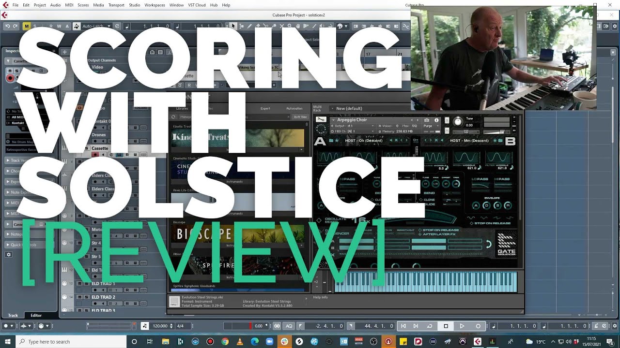Select the Draw pencil tool
The height and width of the screenshot is (348, 620).
[250, 26]
